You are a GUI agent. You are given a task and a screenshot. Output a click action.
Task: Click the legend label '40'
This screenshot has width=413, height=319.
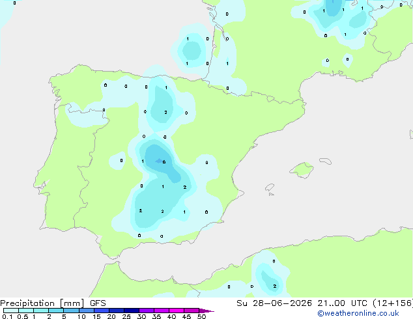coord(171,316)
